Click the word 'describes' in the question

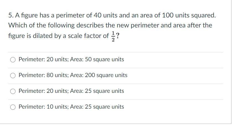point(90,25)
